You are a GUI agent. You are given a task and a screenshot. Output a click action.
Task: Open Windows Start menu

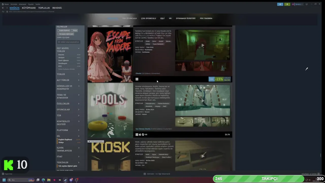pyautogui.click(x=4, y=180)
